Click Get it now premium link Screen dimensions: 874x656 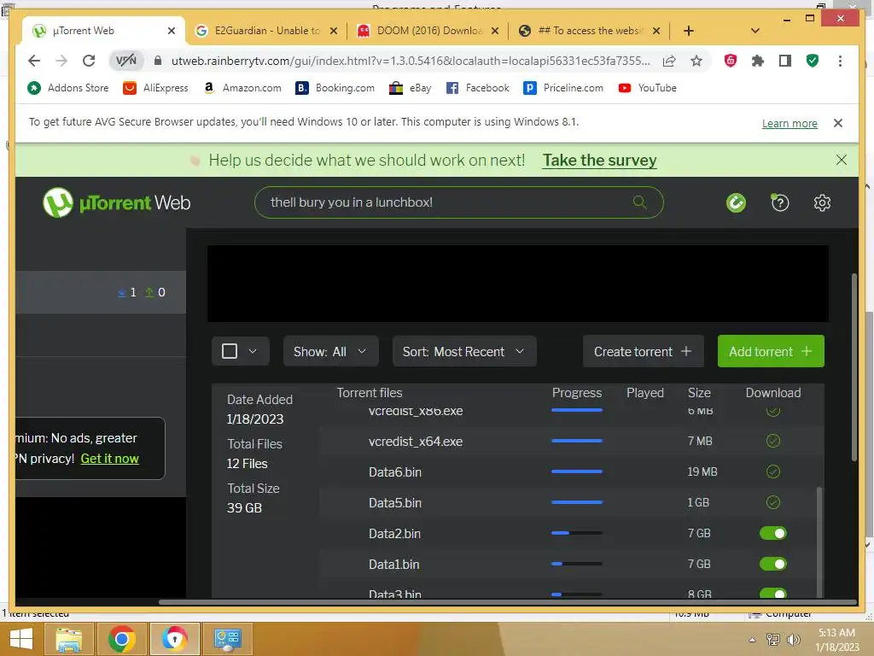tap(110, 459)
